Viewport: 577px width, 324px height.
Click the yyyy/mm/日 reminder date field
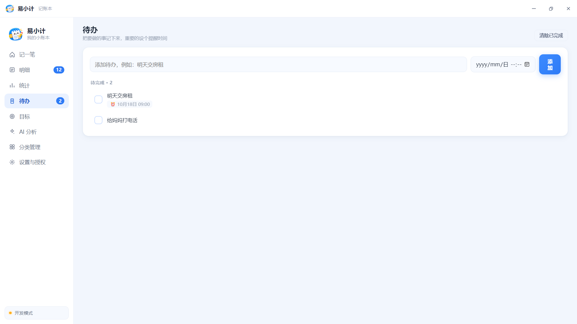[503, 64]
